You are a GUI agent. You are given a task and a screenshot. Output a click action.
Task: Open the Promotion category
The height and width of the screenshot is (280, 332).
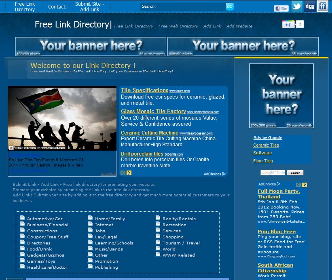pyautogui.click(x=106, y=261)
